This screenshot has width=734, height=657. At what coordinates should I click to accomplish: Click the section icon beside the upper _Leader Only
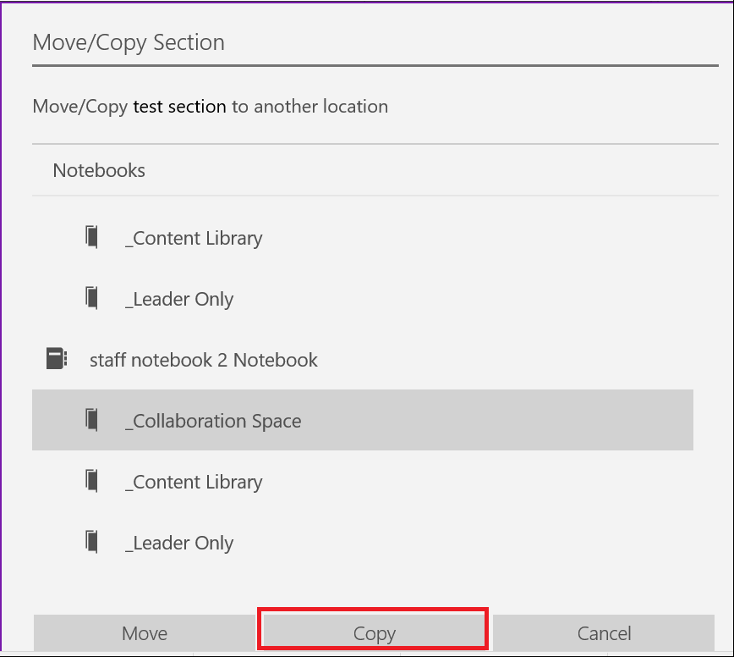91,297
